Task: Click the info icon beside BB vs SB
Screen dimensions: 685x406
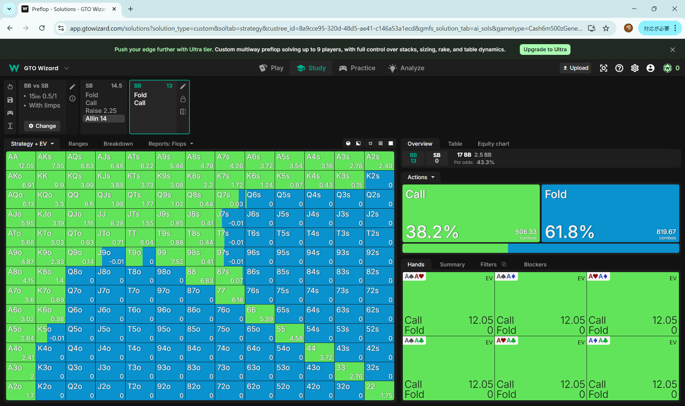Action: pyautogui.click(x=72, y=99)
